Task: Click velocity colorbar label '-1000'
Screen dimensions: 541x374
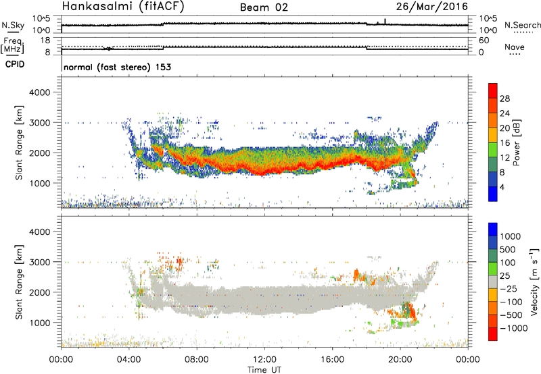Action: [x=513, y=328]
